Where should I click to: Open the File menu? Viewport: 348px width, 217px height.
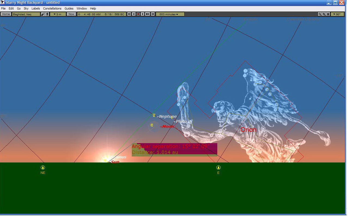3,8
